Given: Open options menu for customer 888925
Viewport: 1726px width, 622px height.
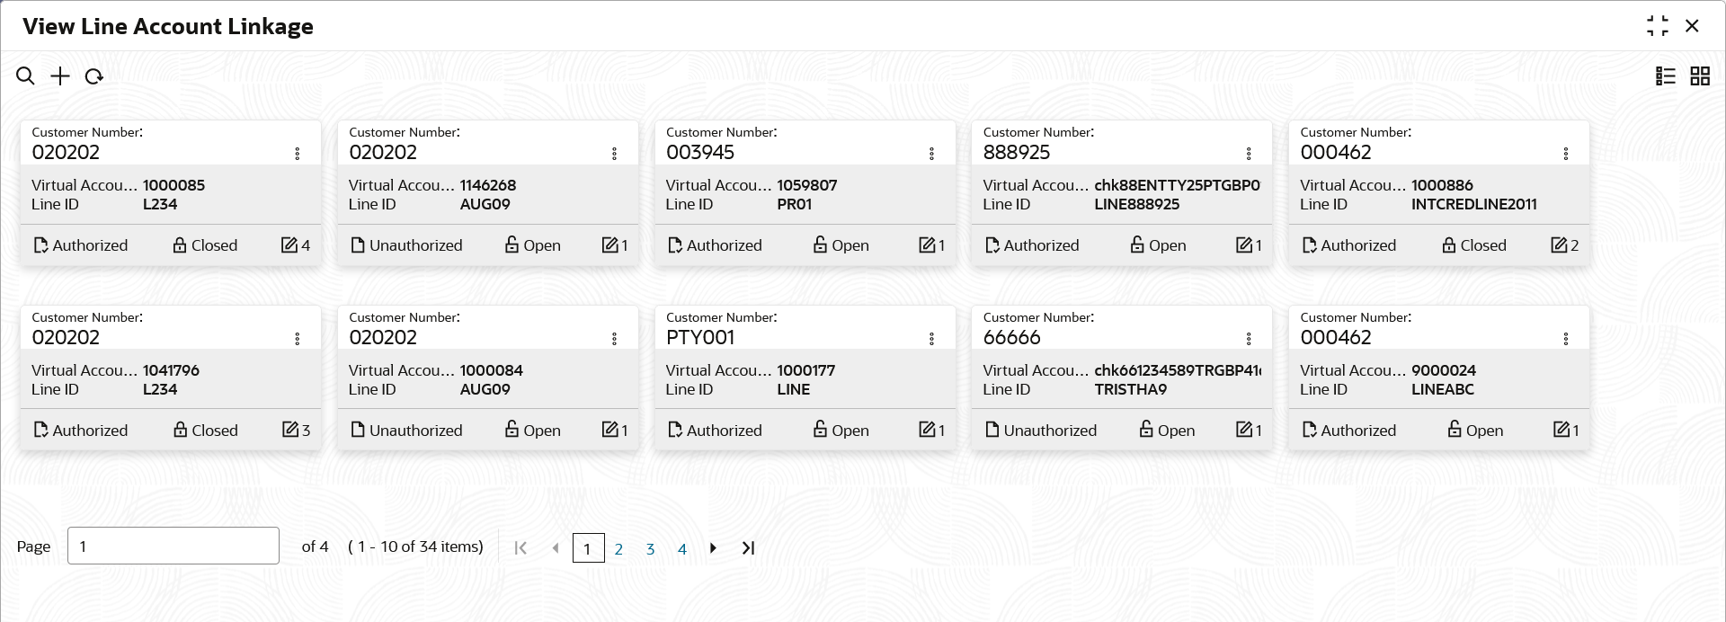Looking at the screenshot, I should point(1249,154).
